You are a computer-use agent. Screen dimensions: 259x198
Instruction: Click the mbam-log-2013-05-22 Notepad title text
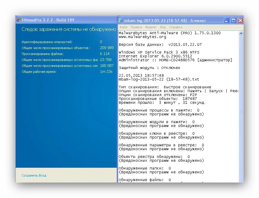click(165, 21)
